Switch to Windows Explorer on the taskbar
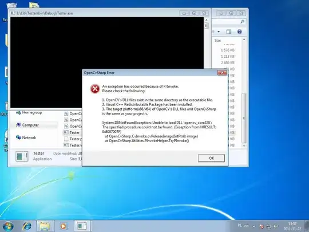Image resolution: width=309 pixels, height=232 pixels. pos(45,226)
